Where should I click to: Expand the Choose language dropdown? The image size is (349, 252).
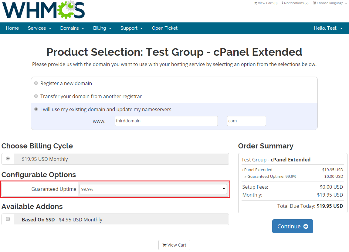330,3
